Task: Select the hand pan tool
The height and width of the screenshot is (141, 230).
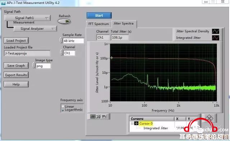Action: pos(104,117)
